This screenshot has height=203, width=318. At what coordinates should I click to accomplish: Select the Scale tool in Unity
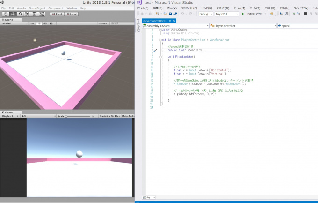click(x=28, y=14)
